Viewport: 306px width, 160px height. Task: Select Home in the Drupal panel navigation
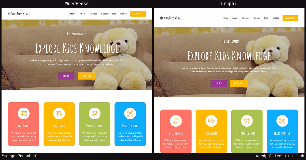(225, 18)
